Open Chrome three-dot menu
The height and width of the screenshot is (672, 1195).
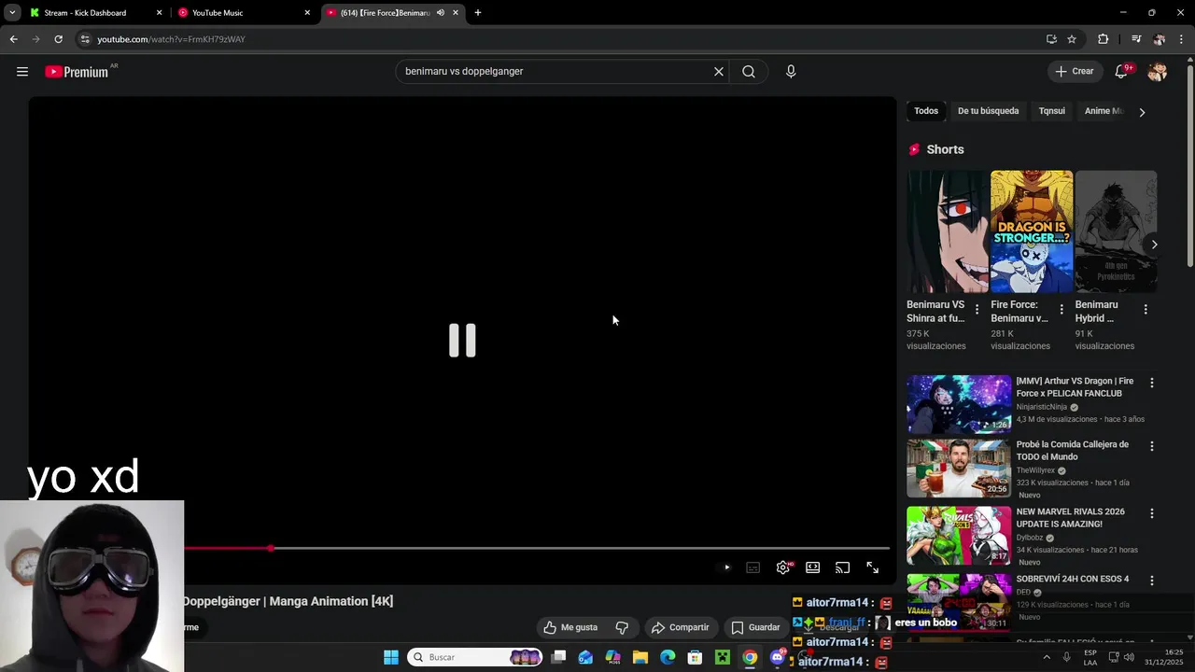(1180, 39)
